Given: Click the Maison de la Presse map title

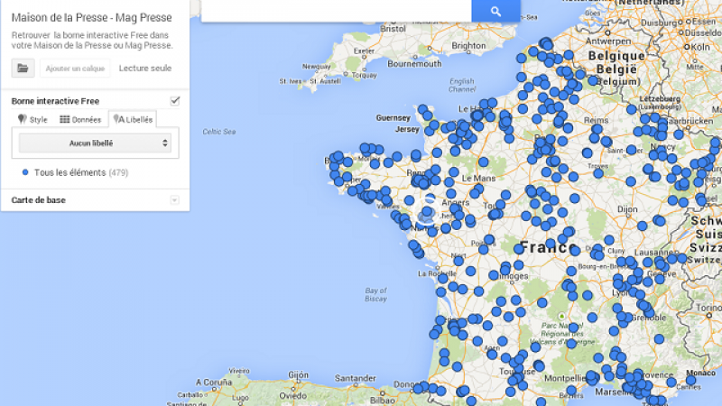Looking at the screenshot, I should point(92,17).
